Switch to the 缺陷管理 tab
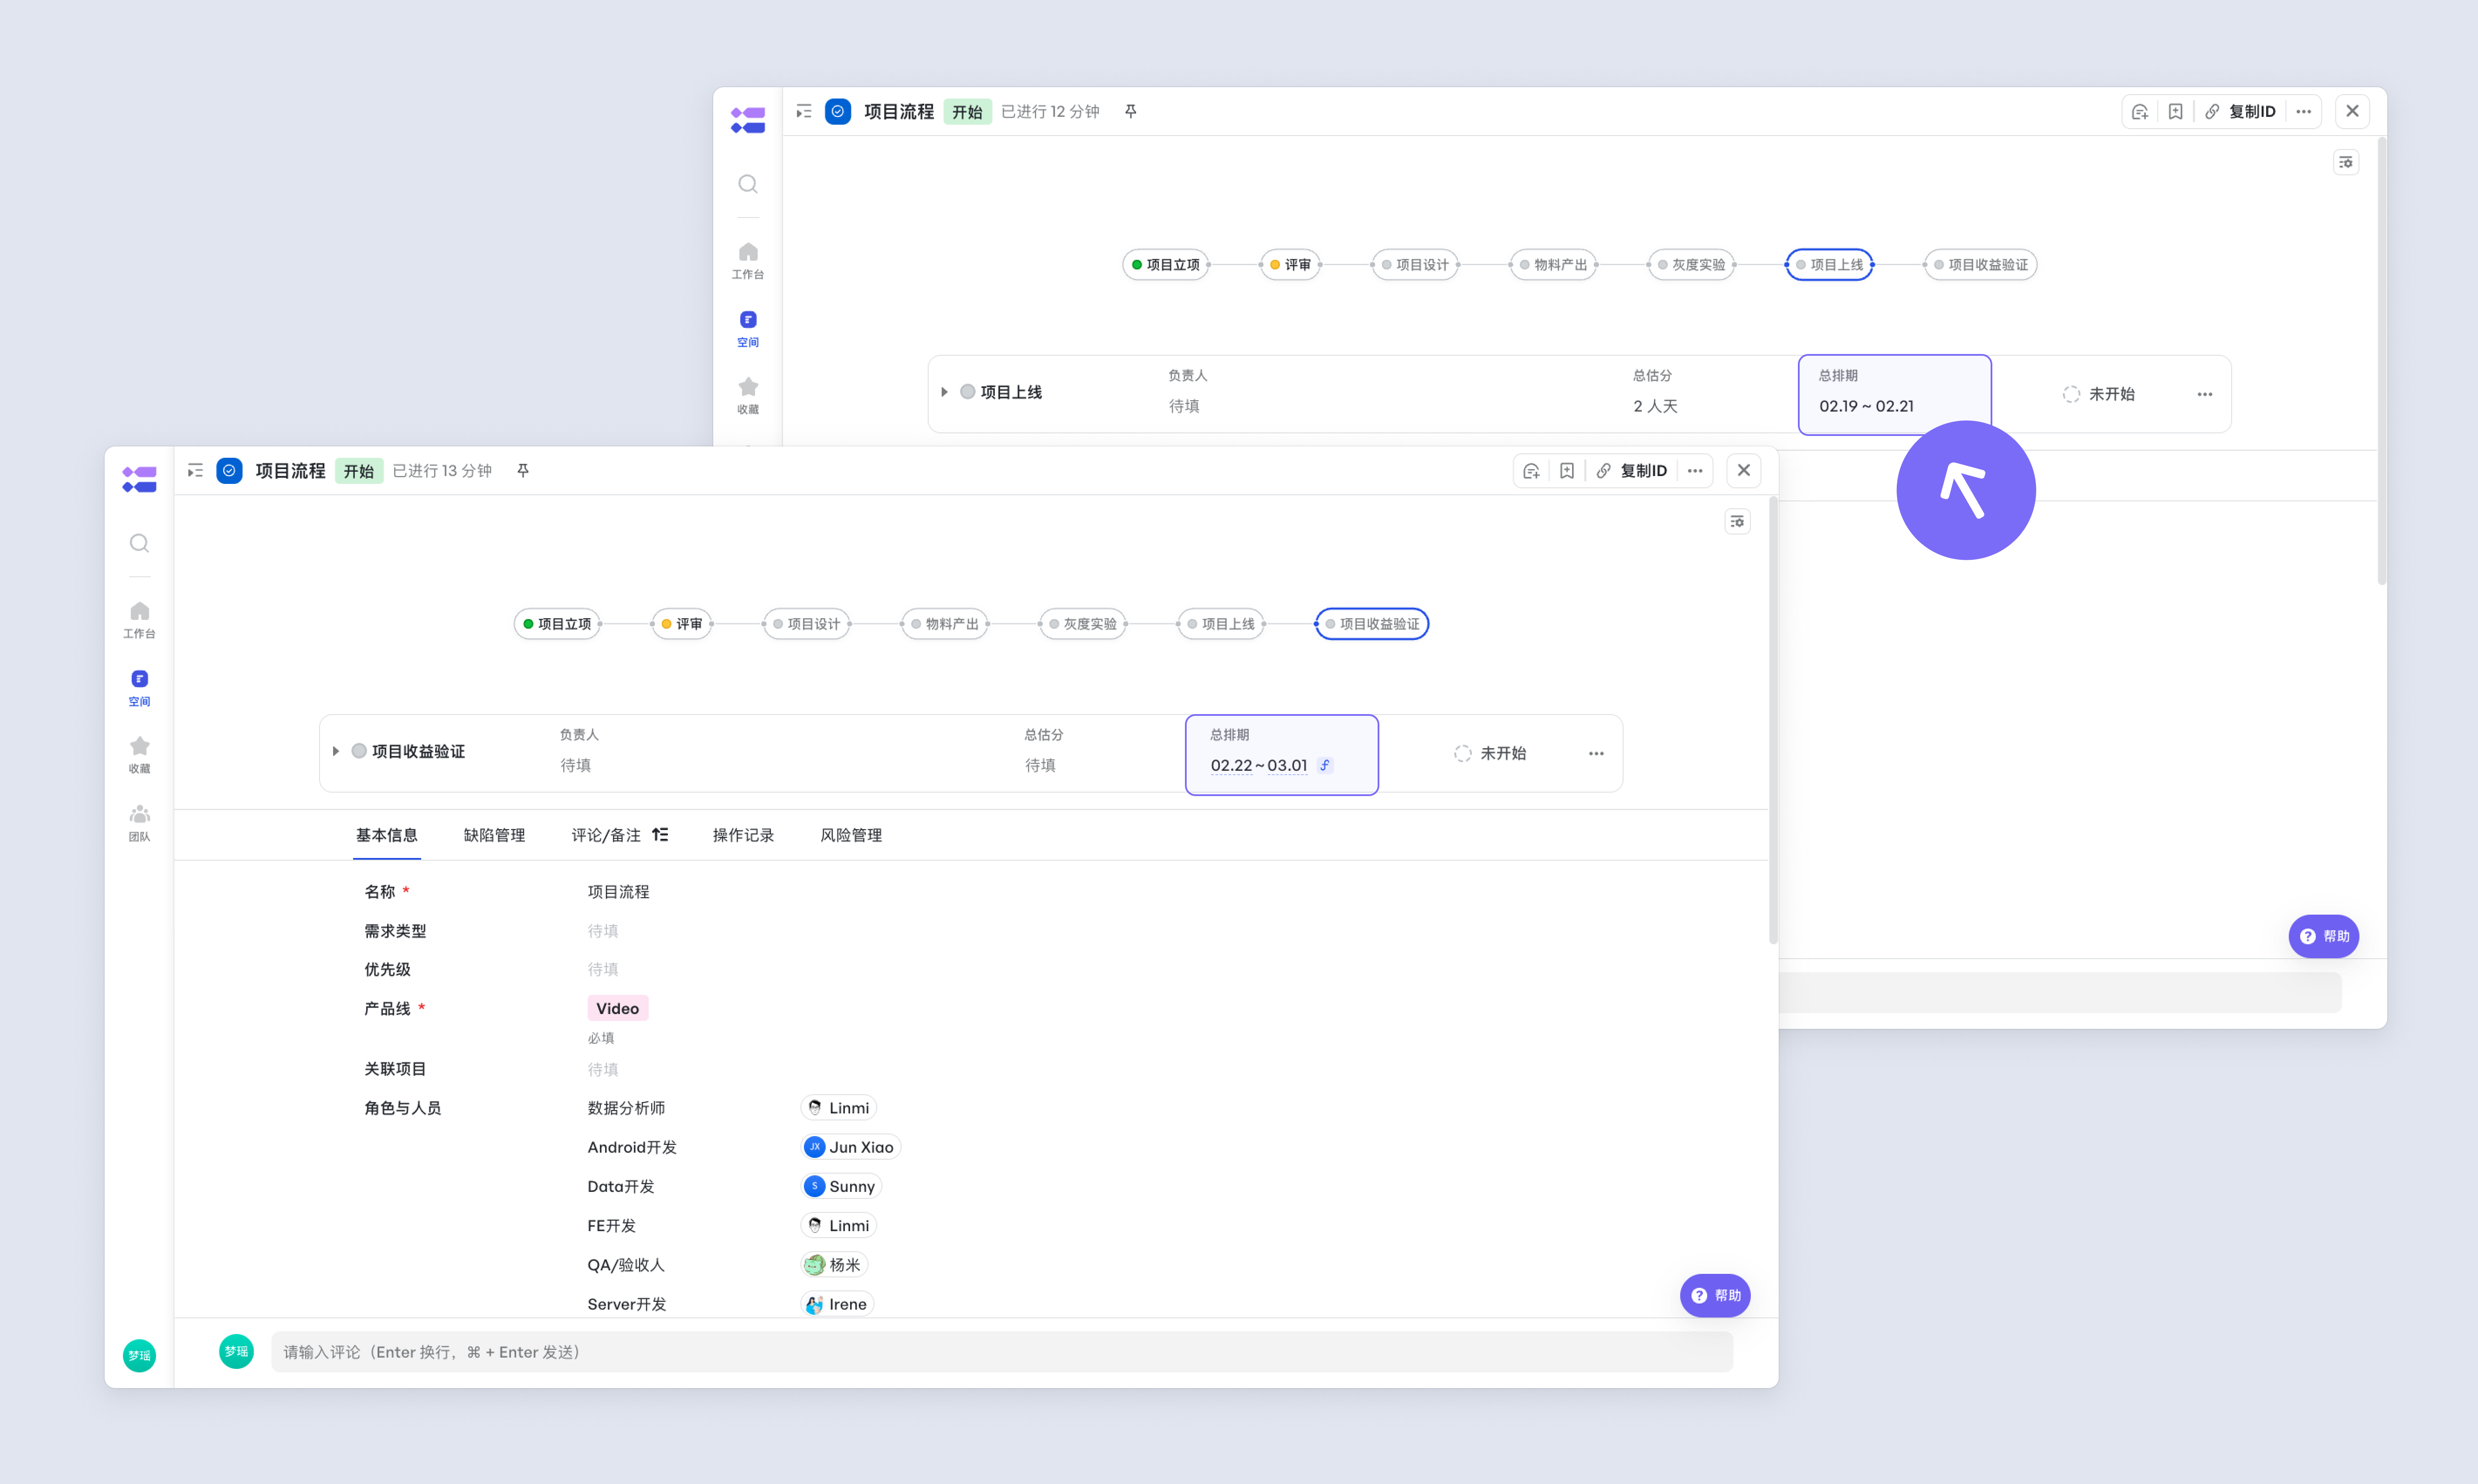 point(494,835)
